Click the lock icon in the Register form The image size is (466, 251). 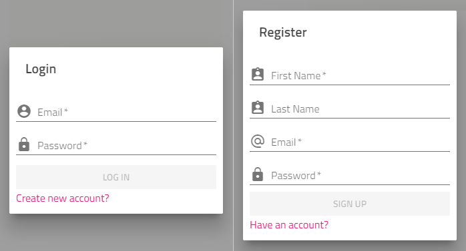258,174
